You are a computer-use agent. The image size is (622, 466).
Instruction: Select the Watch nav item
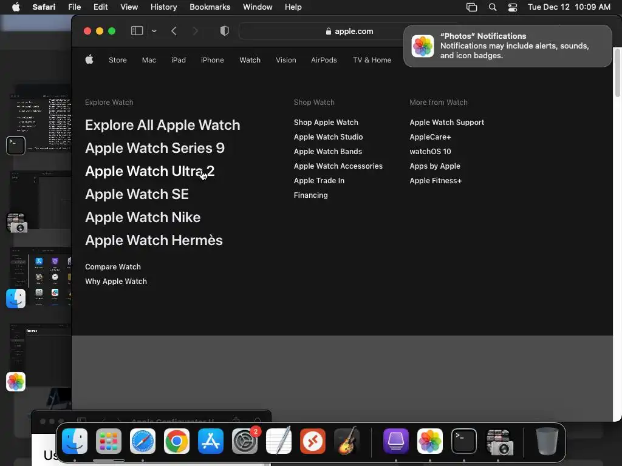pos(250,60)
